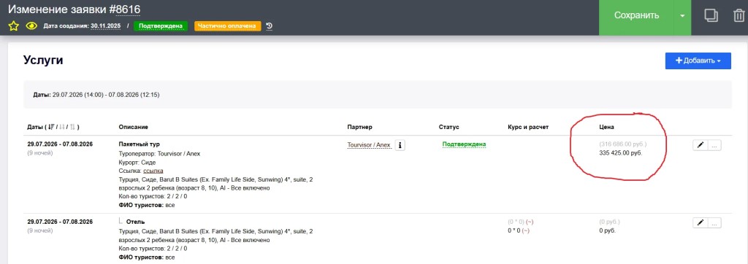Click the Частично оплачена badge
The width and height of the screenshot is (748, 264).
228,26
